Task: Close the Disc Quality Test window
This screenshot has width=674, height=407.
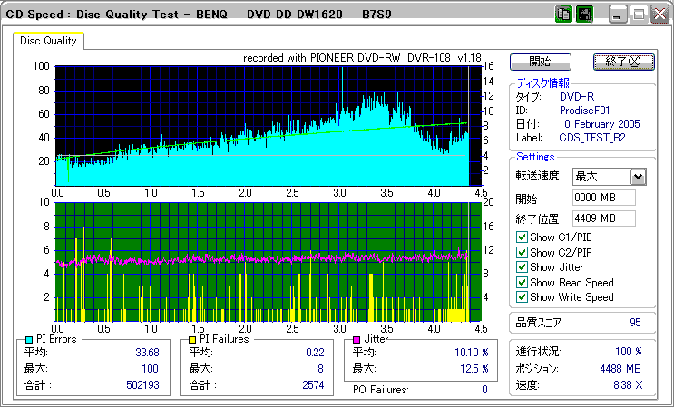Action: pyautogui.click(x=658, y=15)
